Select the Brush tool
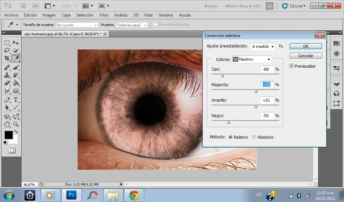Viewport: 344px width, 202px height. 15,67
